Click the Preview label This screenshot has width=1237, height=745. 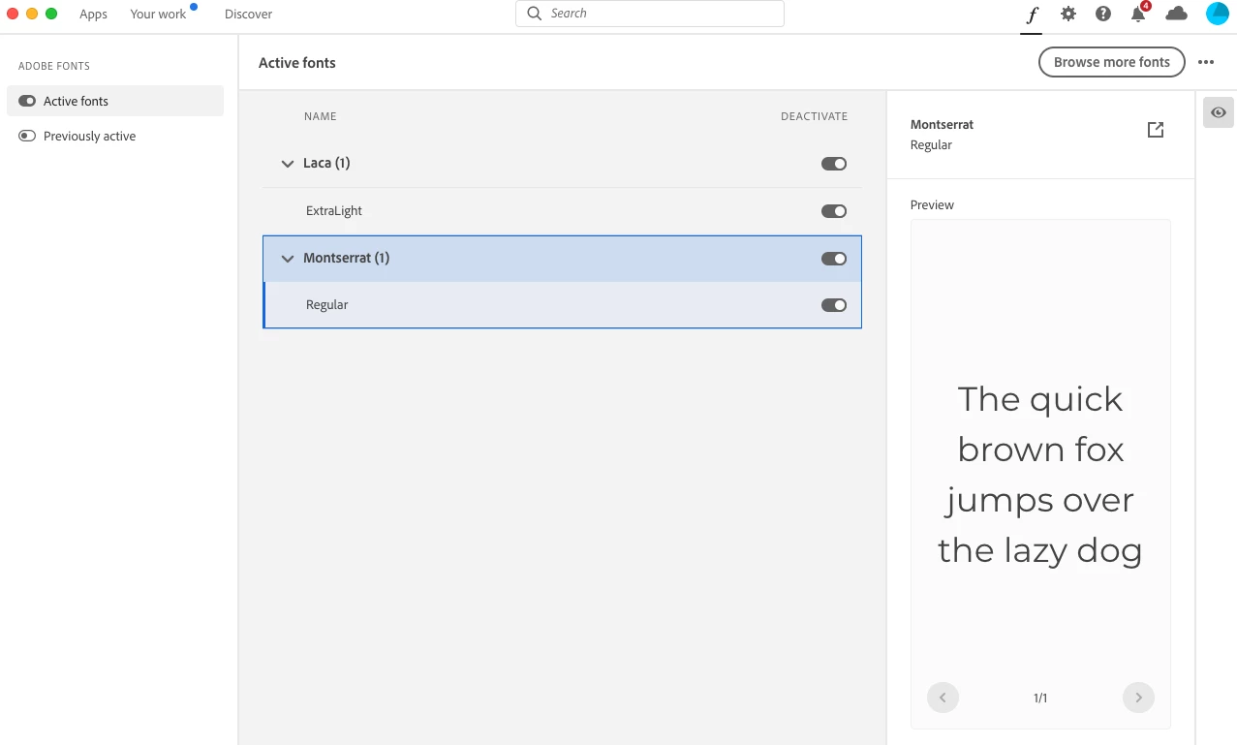pyautogui.click(x=932, y=204)
